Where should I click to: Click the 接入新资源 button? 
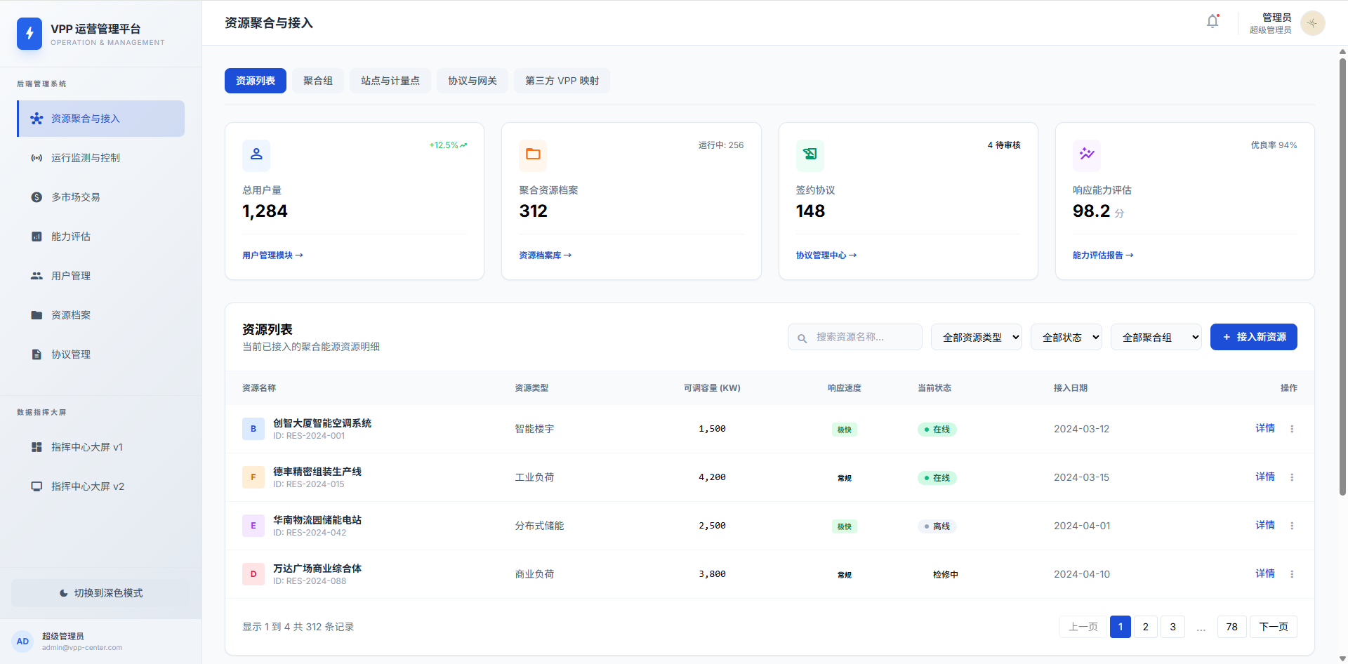click(x=1253, y=338)
